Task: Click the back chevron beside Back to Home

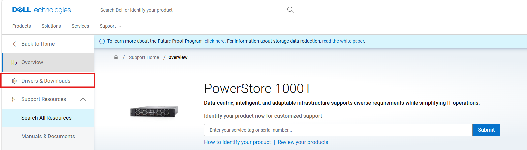Action: point(14,44)
